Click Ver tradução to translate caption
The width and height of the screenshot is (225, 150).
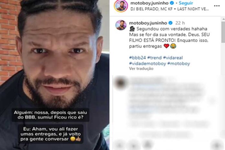click(141, 69)
